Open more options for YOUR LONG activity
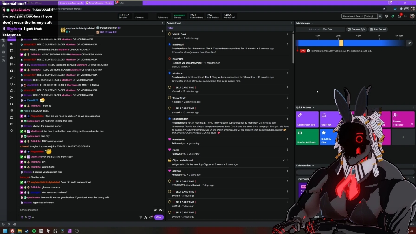416x234 pixels. [x=287, y=34]
